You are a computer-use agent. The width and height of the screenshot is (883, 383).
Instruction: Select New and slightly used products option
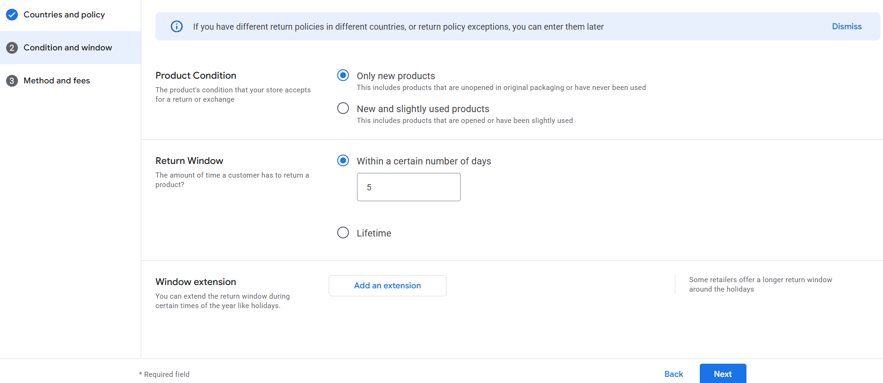coord(343,108)
